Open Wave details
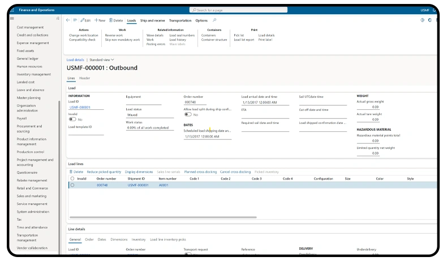447x261 pixels. [155, 35]
